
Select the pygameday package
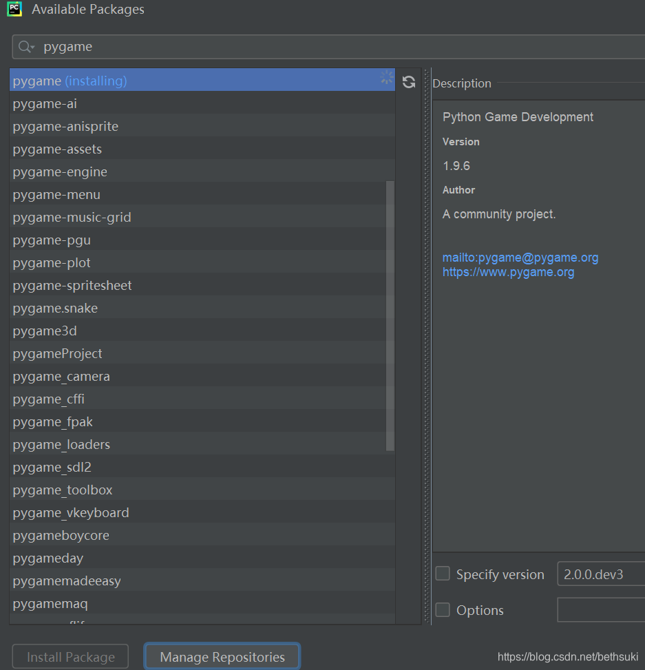[202, 558]
